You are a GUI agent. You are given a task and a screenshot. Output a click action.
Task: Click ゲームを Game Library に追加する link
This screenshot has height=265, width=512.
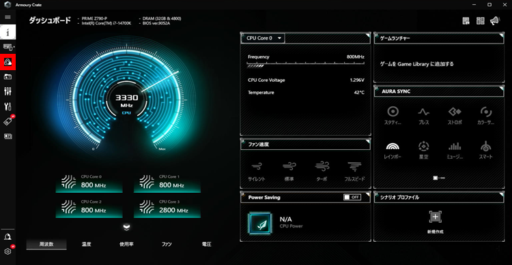[416, 64]
